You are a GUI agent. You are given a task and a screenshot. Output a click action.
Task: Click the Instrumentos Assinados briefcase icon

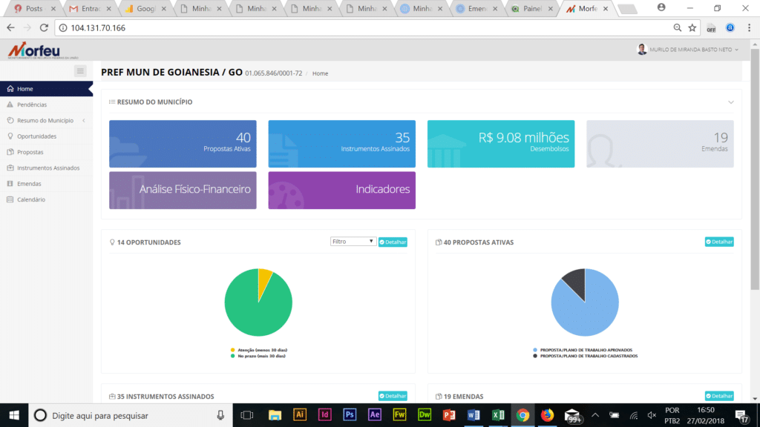click(10, 168)
